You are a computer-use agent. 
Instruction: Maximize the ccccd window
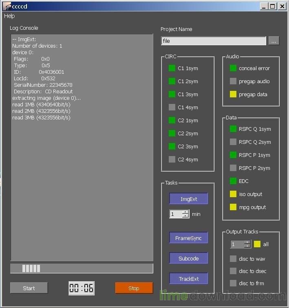pyautogui.click(x=273, y=7)
